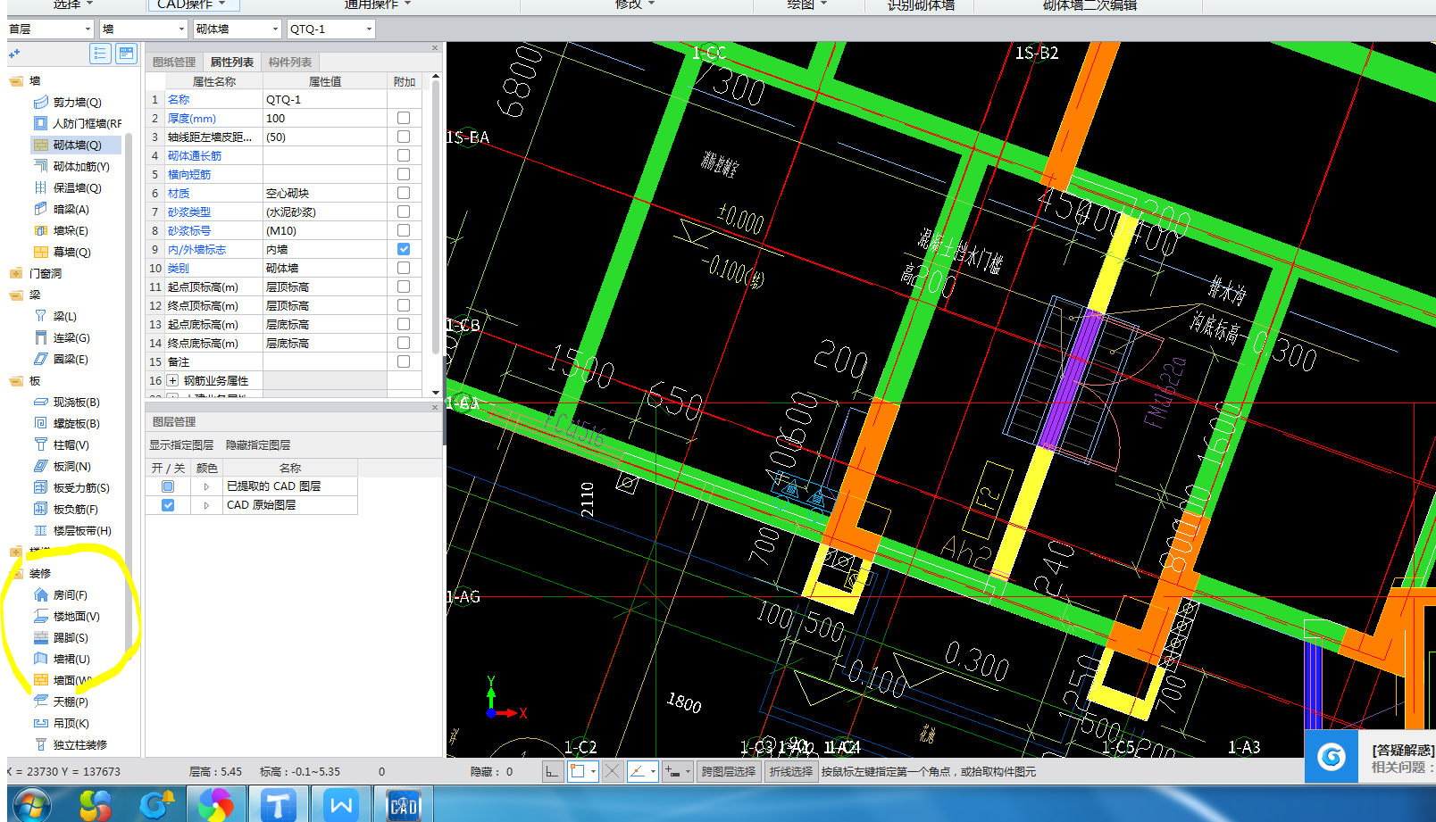Close the property panel with X

click(435, 47)
